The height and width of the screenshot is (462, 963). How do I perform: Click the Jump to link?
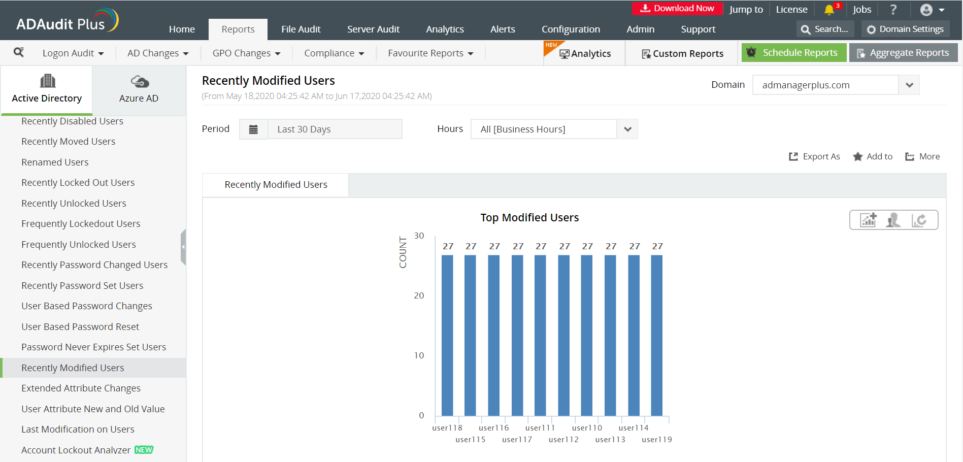coord(746,10)
